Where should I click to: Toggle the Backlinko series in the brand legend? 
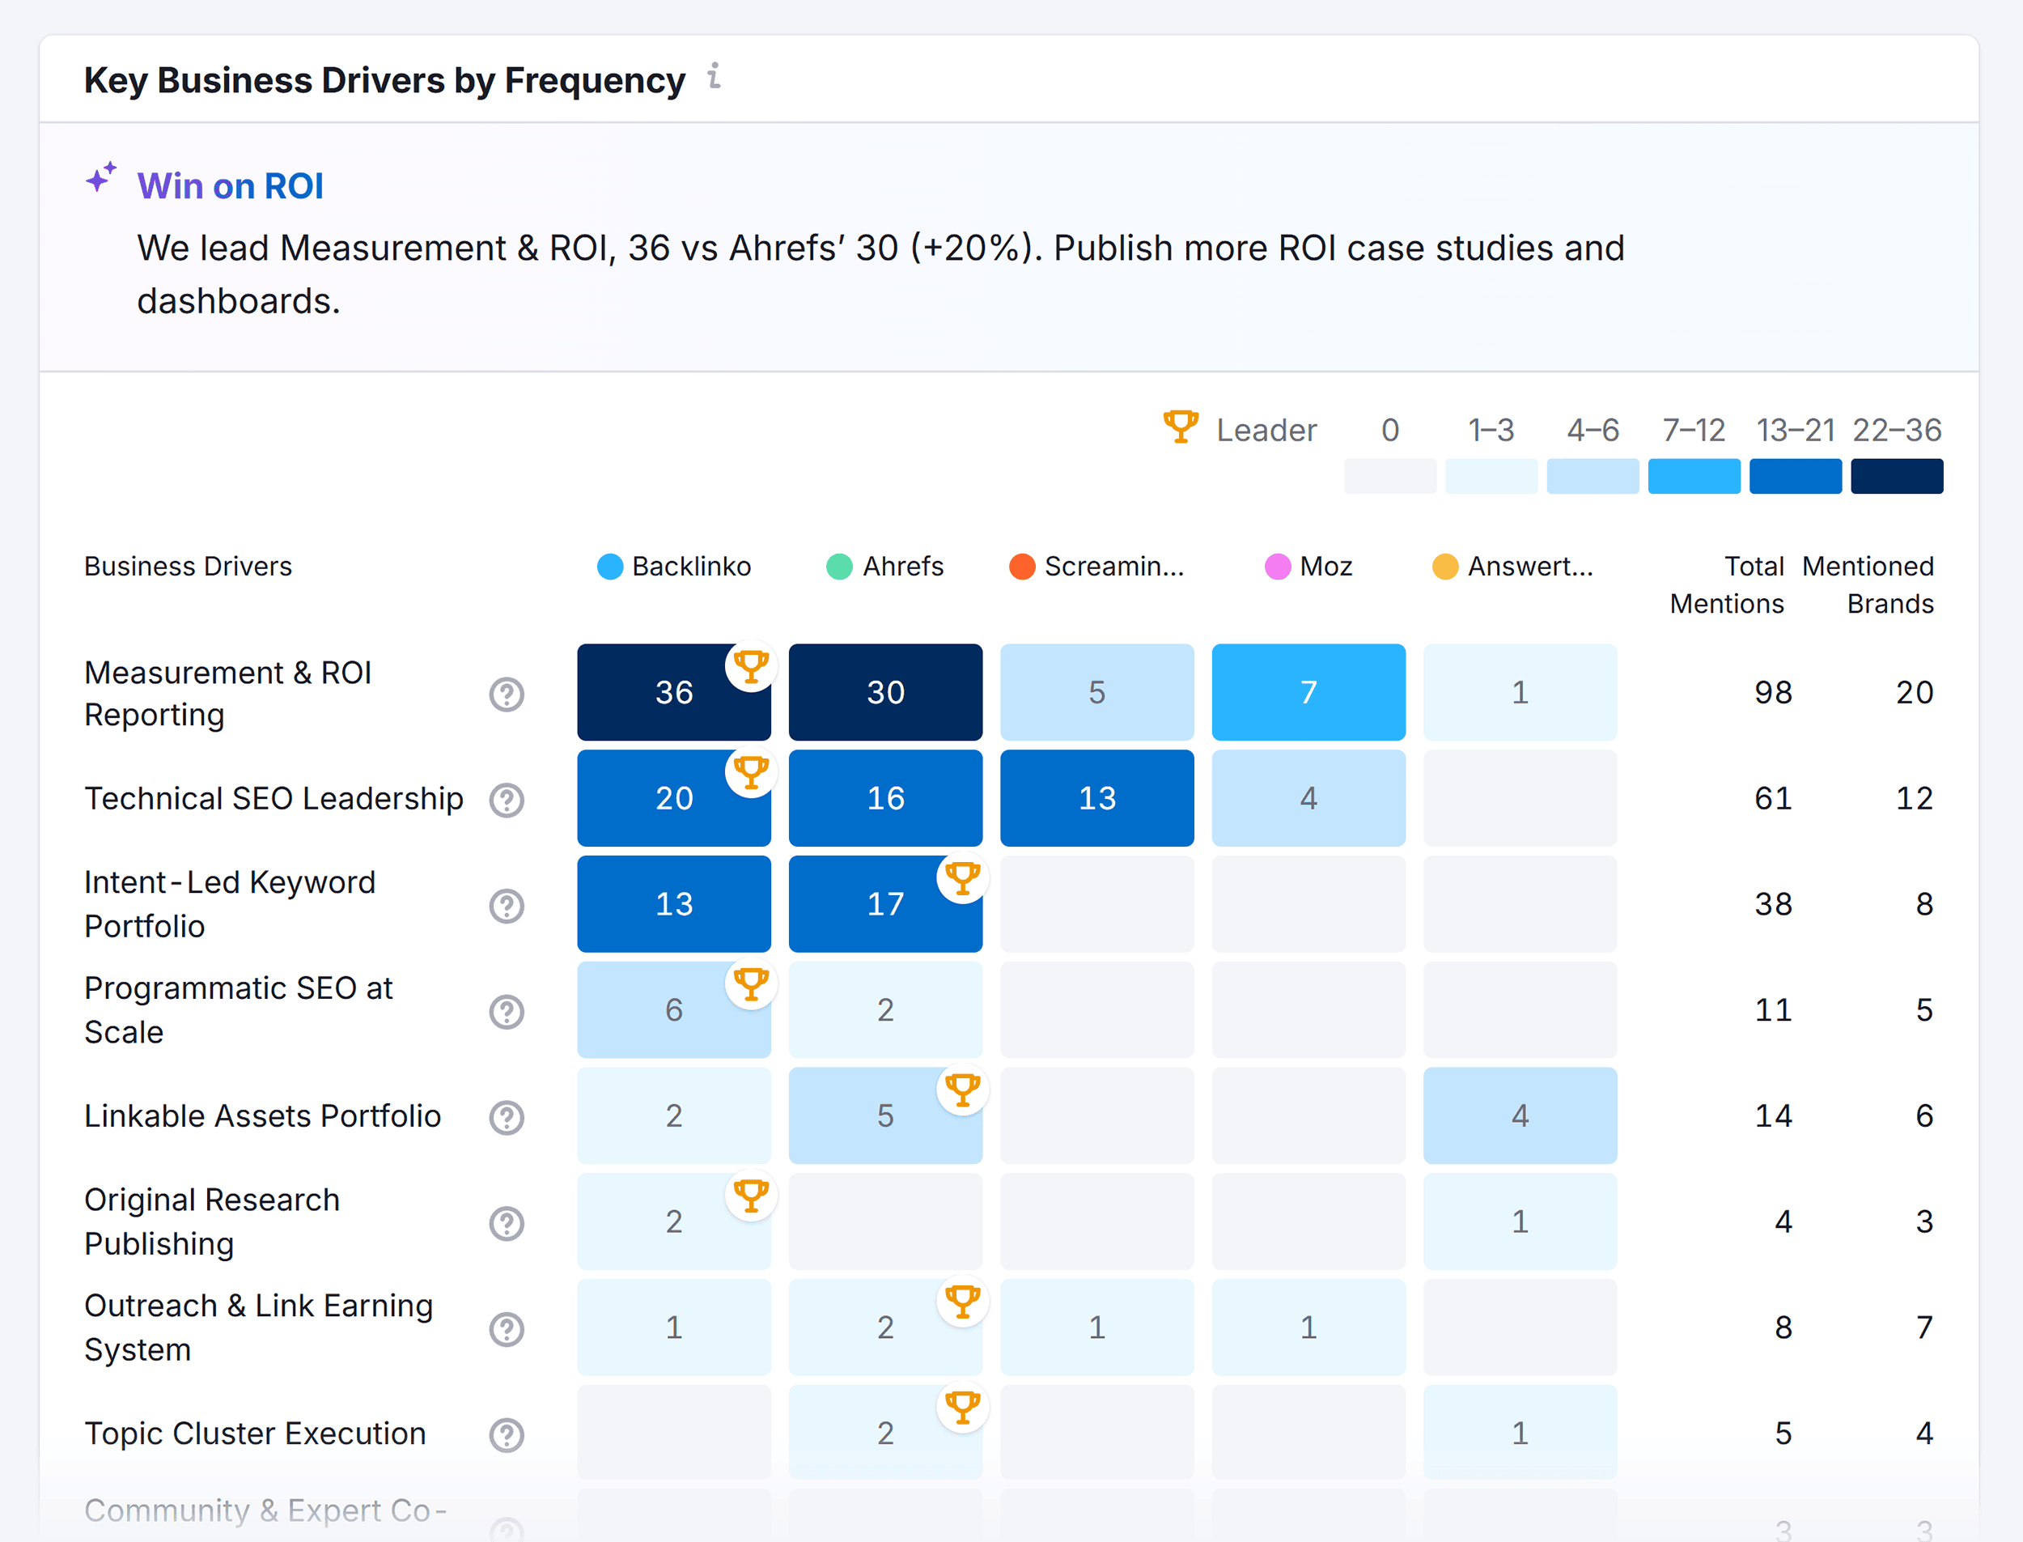click(x=677, y=567)
